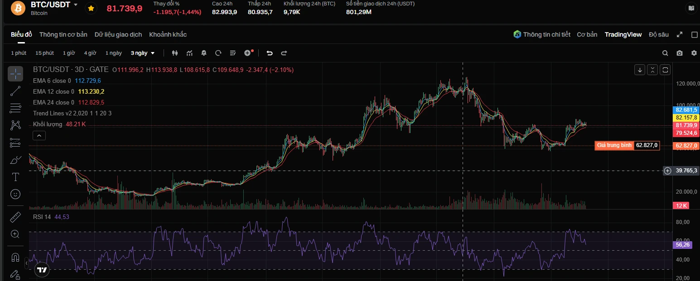Open the 3 ngày interval dropdown
This screenshot has height=281, width=700.
143,53
